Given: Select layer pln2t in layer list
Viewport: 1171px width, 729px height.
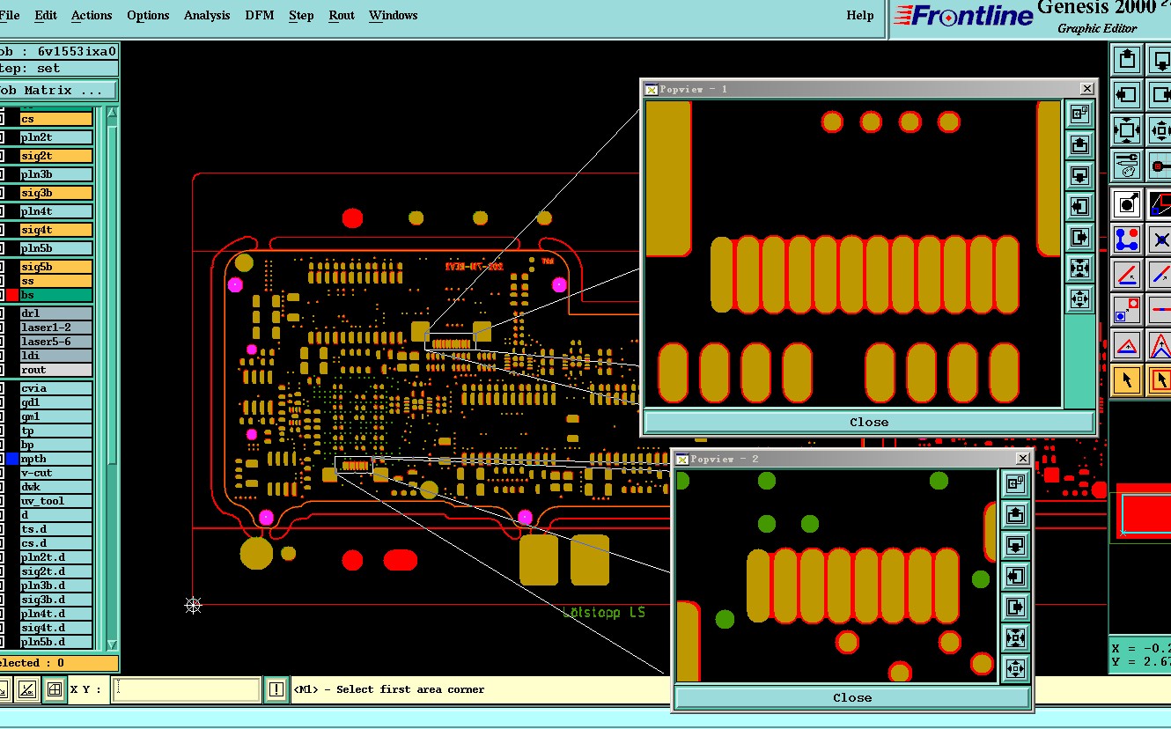Looking at the screenshot, I should [56, 137].
